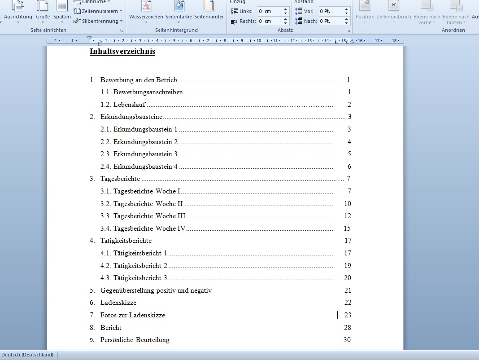
Task: Click Deutsch (Deutschland) in the status bar
Action: pyautogui.click(x=28, y=355)
